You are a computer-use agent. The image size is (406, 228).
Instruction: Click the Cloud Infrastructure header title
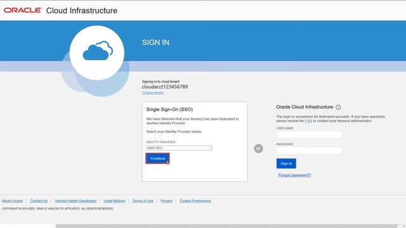click(x=82, y=11)
